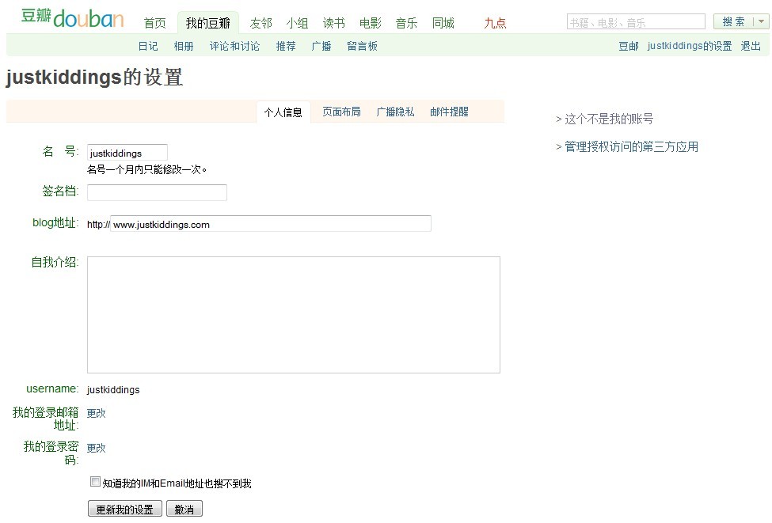Change the login password via 更改 link
The image size is (772, 523).
pos(96,448)
